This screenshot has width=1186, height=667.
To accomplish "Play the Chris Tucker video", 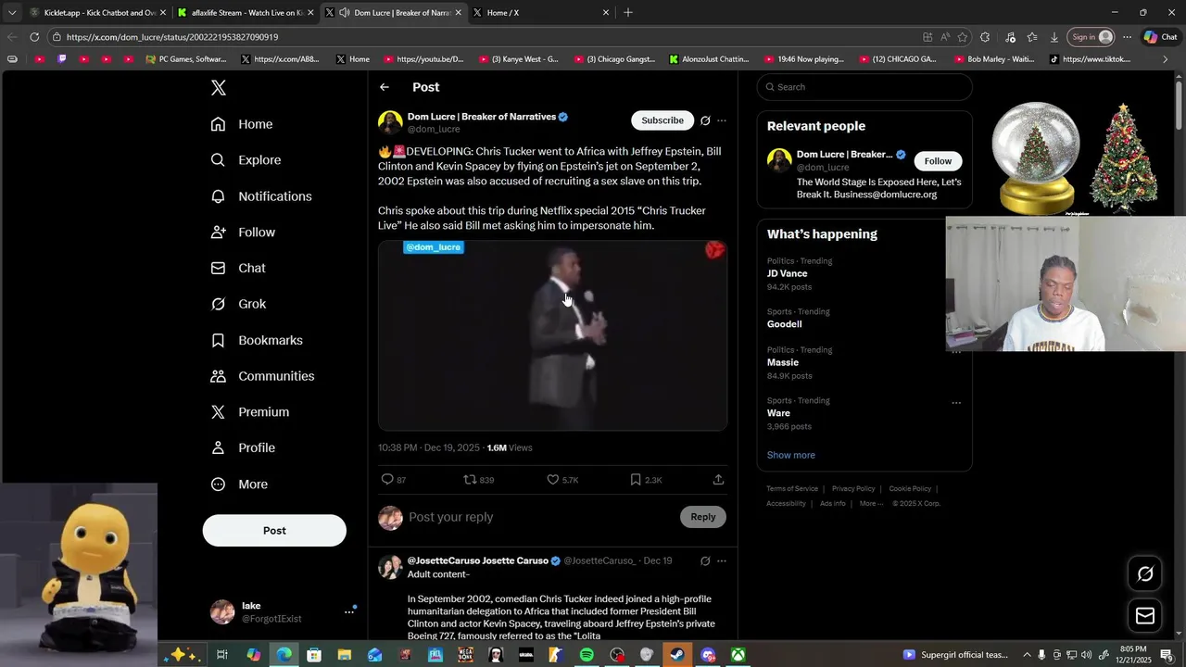I will point(552,335).
